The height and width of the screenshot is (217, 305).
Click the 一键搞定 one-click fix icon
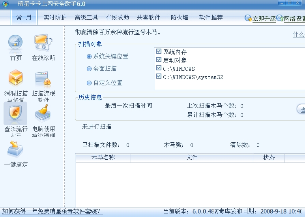[x=15, y=149]
